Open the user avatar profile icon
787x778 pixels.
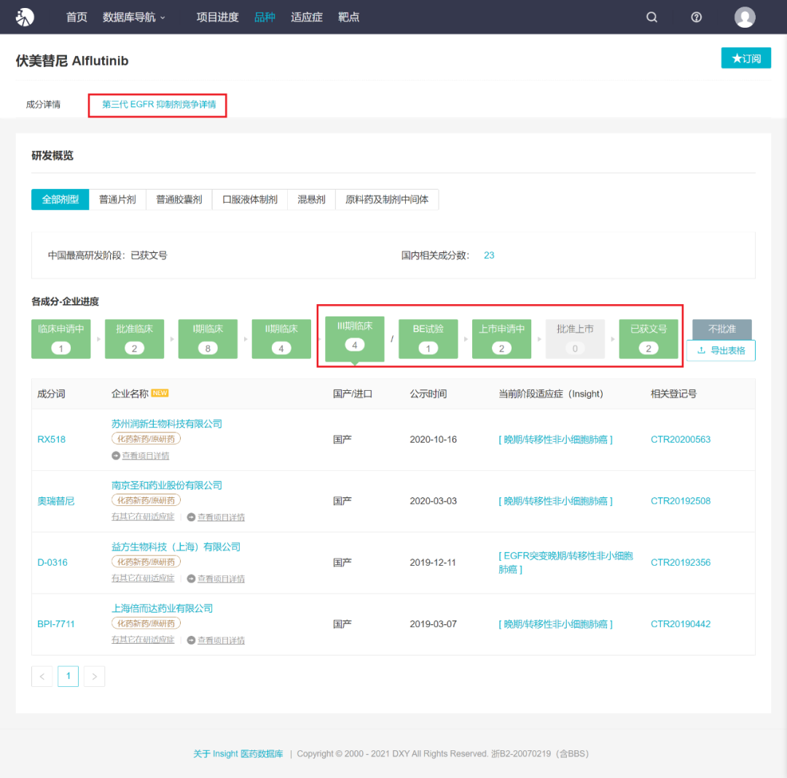click(744, 17)
